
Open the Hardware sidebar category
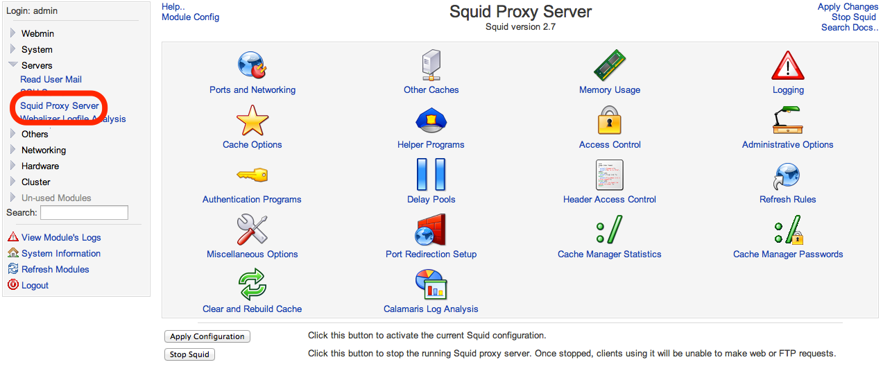click(x=40, y=166)
